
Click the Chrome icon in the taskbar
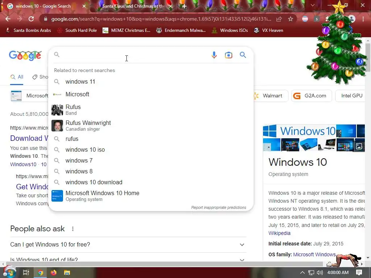(41, 273)
